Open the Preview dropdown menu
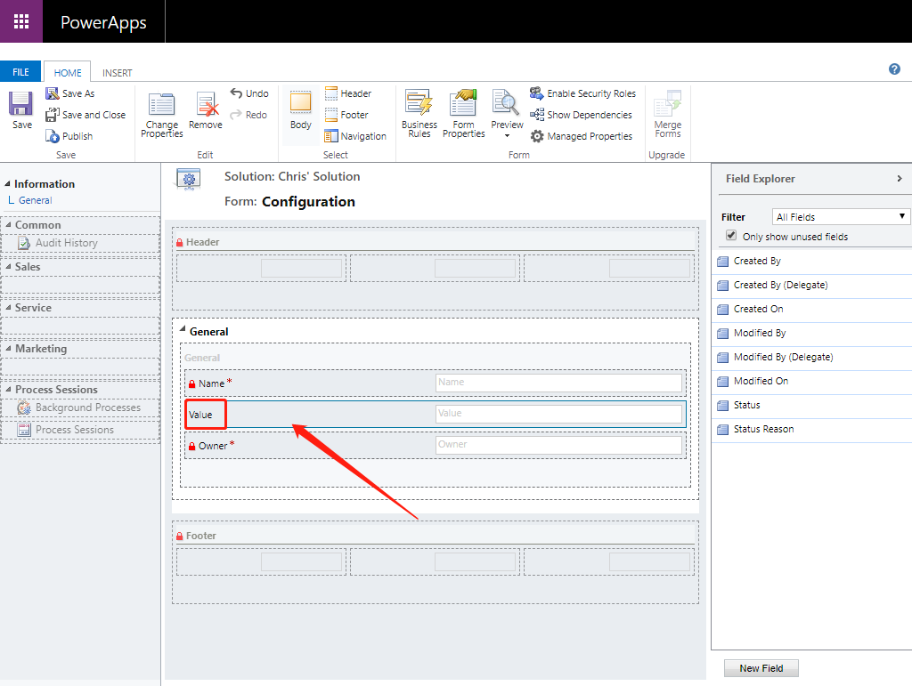Screen dimensions: 912x686 click(507, 136)
